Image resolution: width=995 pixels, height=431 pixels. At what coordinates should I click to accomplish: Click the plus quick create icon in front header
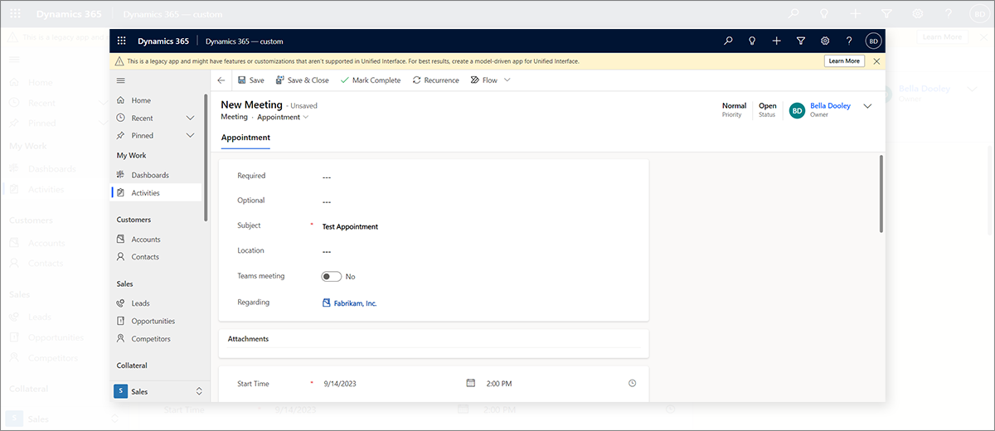(776, 41)
